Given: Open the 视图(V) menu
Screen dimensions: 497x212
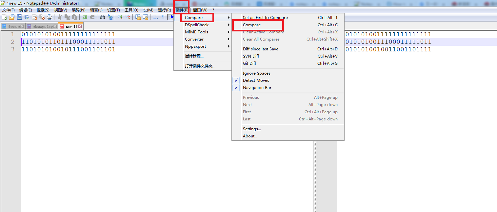Looking at the screenshot, I should (60, 10).
